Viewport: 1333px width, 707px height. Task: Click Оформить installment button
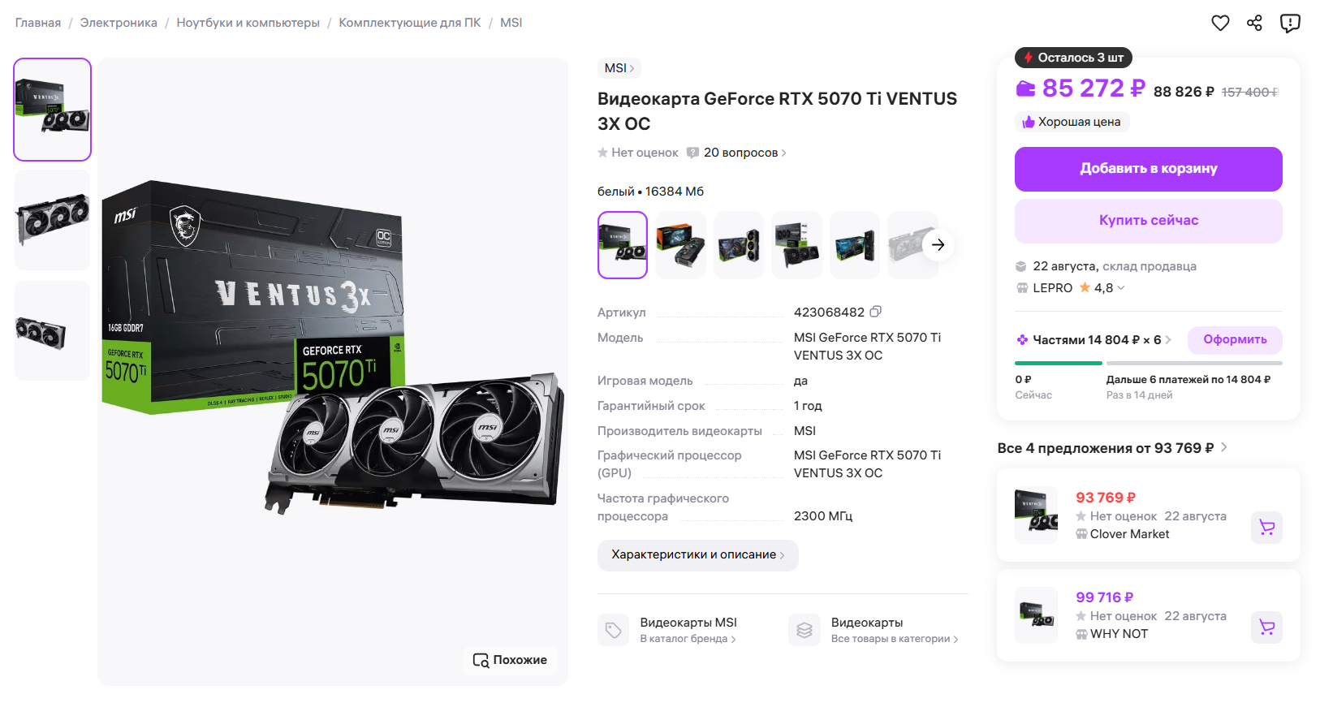point(1235,340)
